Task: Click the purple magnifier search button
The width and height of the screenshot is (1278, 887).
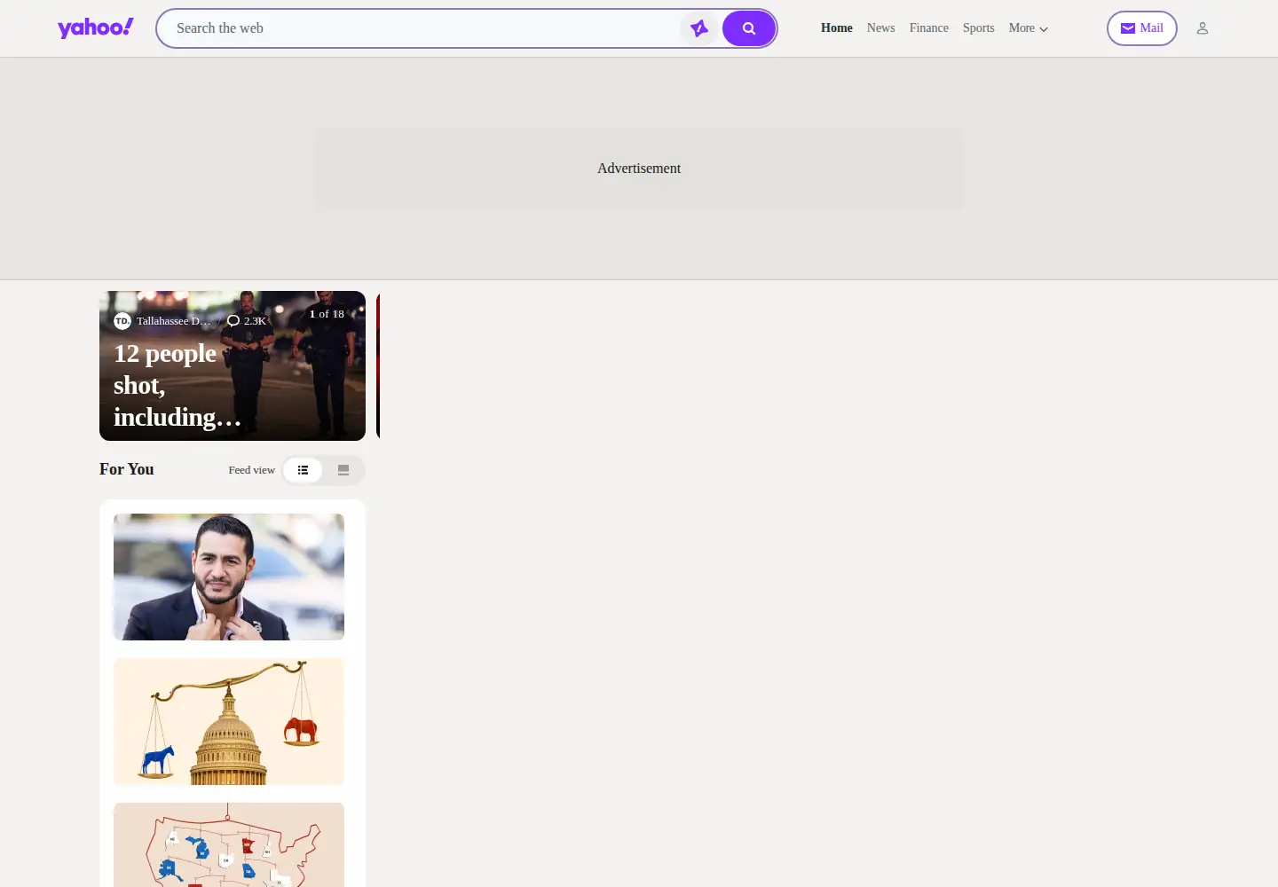Action: pos(749,28)
